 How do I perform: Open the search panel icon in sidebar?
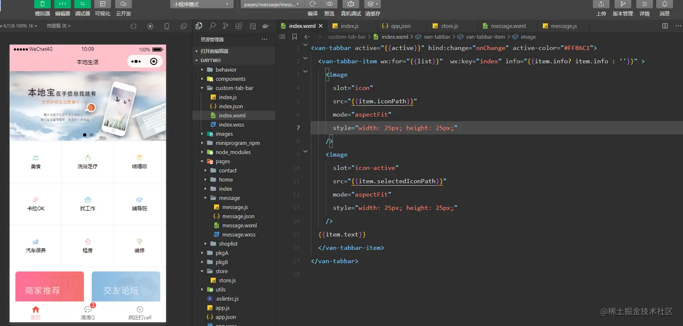coord(212,26)
